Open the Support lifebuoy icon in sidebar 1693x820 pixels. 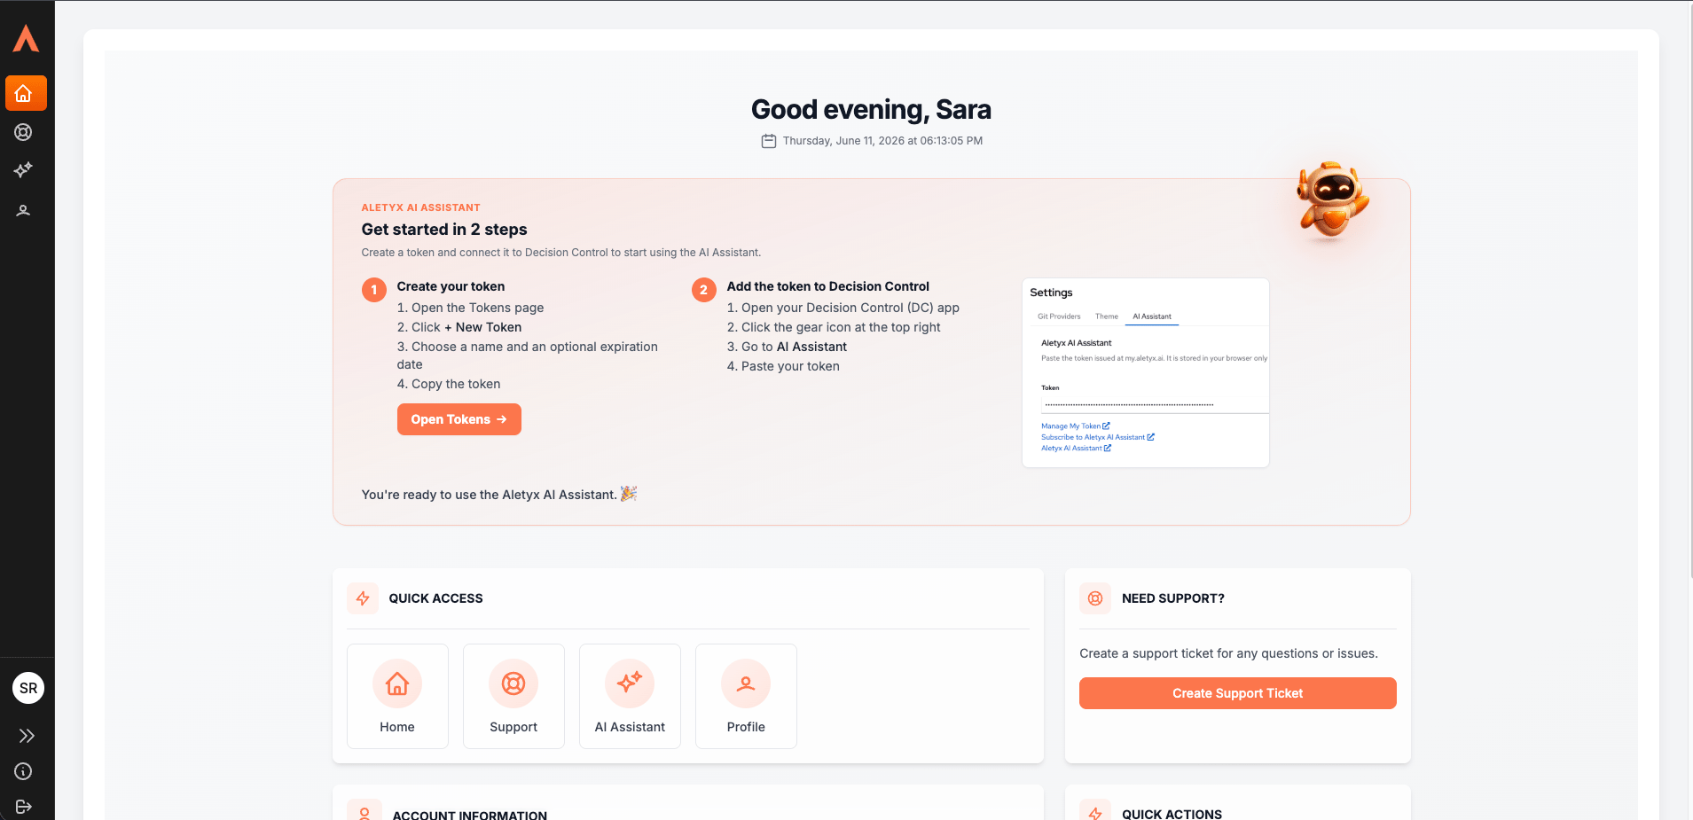click(24, 132)
